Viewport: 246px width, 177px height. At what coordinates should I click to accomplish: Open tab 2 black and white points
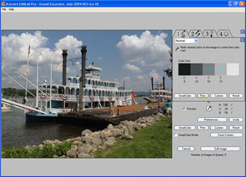click(195, 34)
